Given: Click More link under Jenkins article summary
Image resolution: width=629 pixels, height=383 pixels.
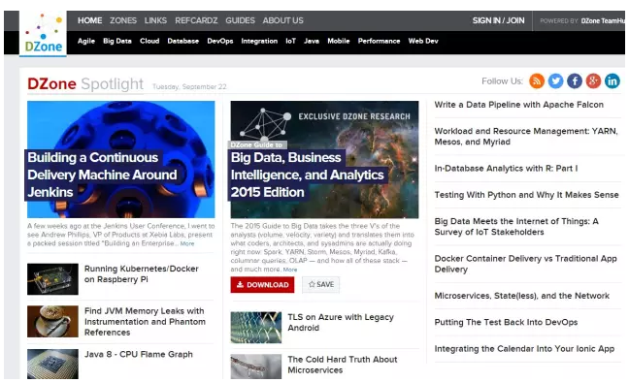Looking at the screenshot, I should [x=187, y=243].
